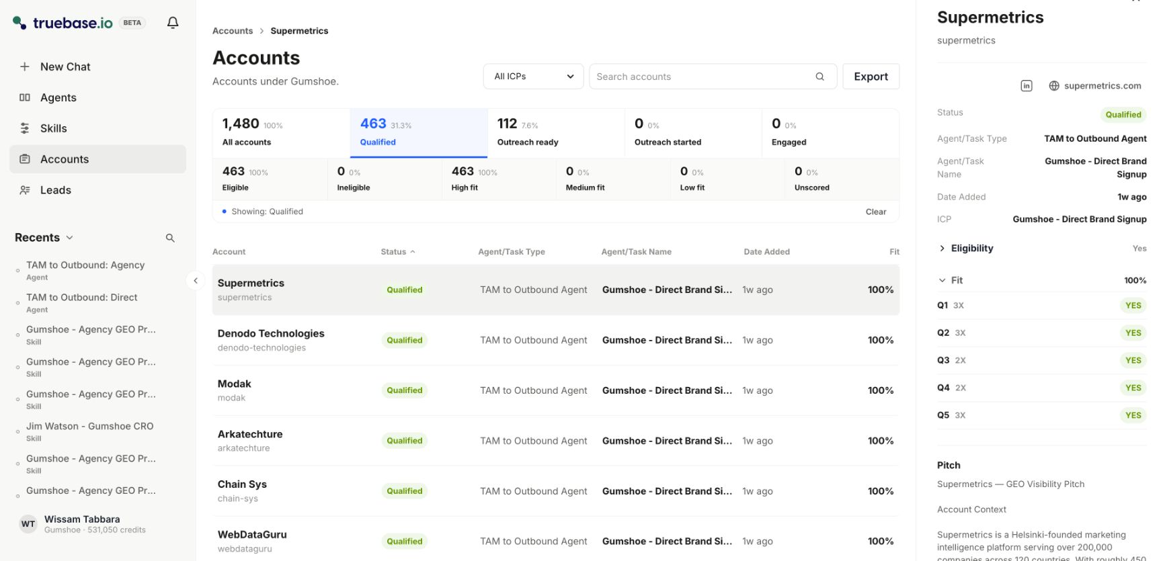
Task: Select the Engaged tab
Action: (x=830, y=132)
